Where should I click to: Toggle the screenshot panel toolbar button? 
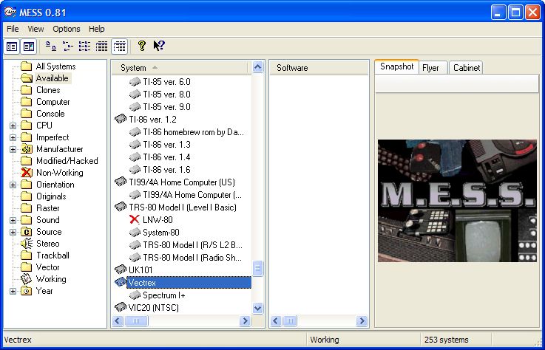(x=29, y=47)
